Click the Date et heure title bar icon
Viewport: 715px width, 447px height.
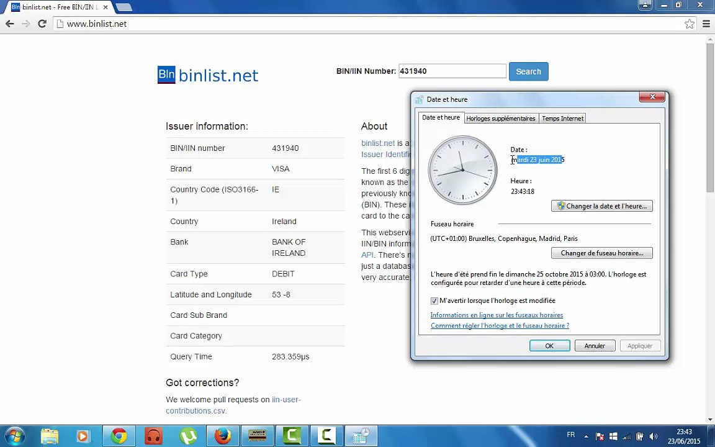419,99
